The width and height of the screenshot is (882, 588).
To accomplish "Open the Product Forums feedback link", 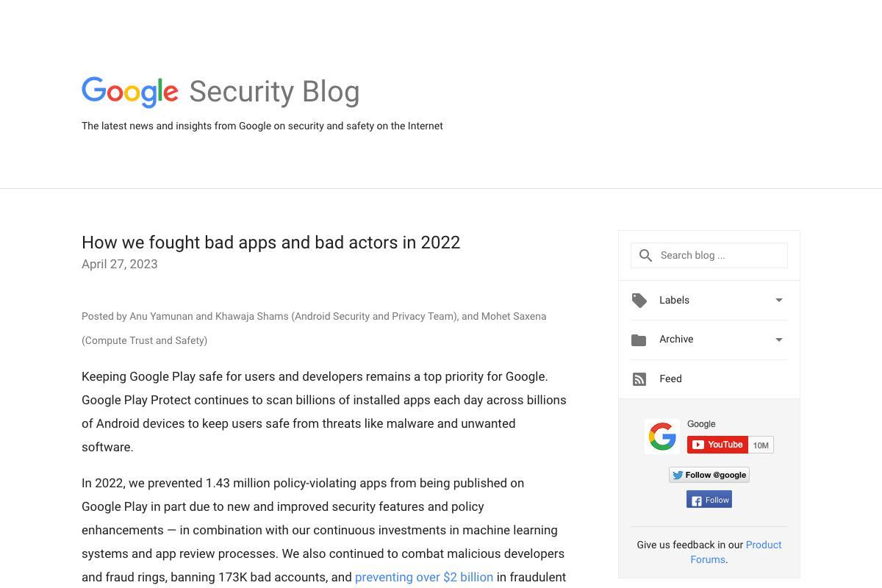I will pyautogui.click(x=736, y=552).
